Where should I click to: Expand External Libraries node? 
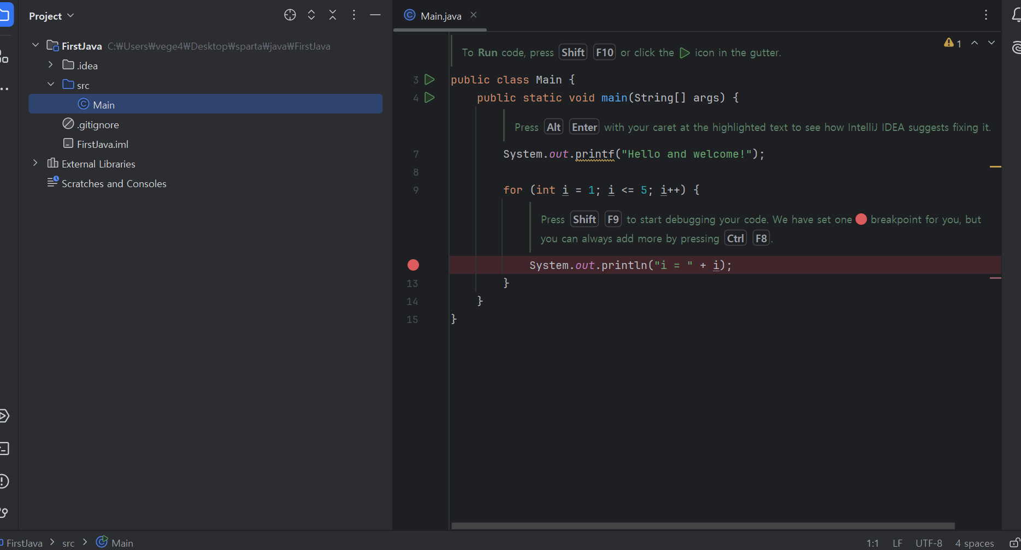36,163
